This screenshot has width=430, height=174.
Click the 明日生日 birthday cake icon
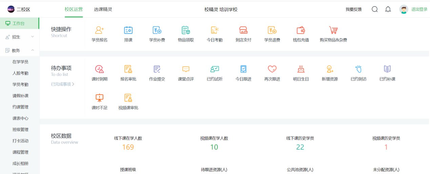point(301,69)
